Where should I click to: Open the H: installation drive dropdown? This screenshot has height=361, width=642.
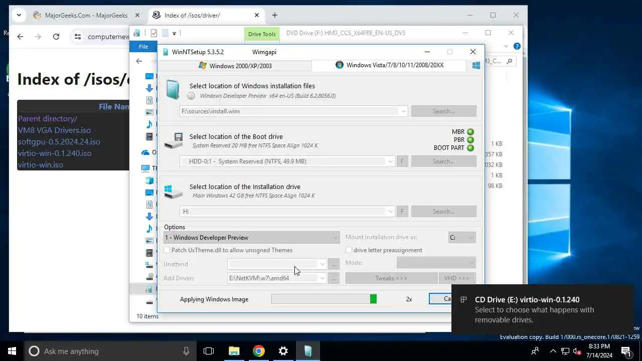click(x=390, y=212)
